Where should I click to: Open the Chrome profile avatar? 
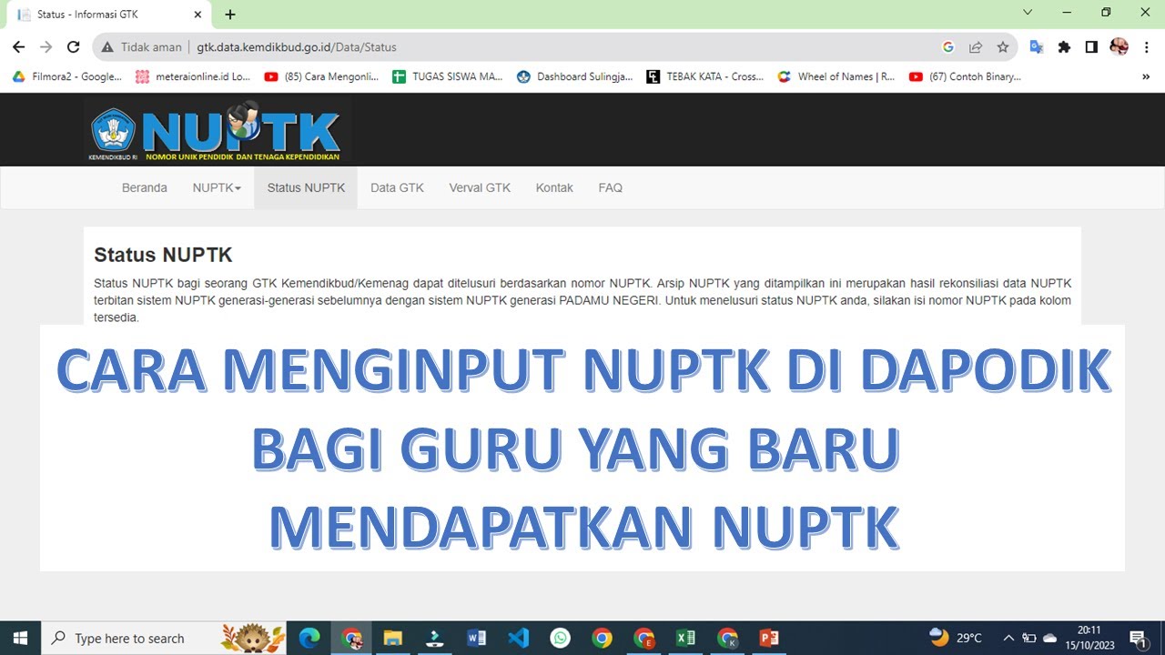click(1119, 47)
